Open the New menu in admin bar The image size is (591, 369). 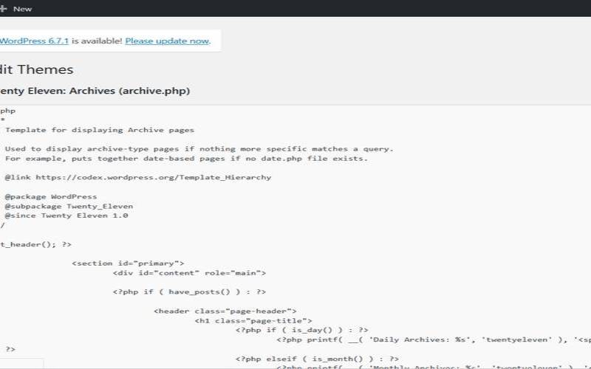click(22, 8)
